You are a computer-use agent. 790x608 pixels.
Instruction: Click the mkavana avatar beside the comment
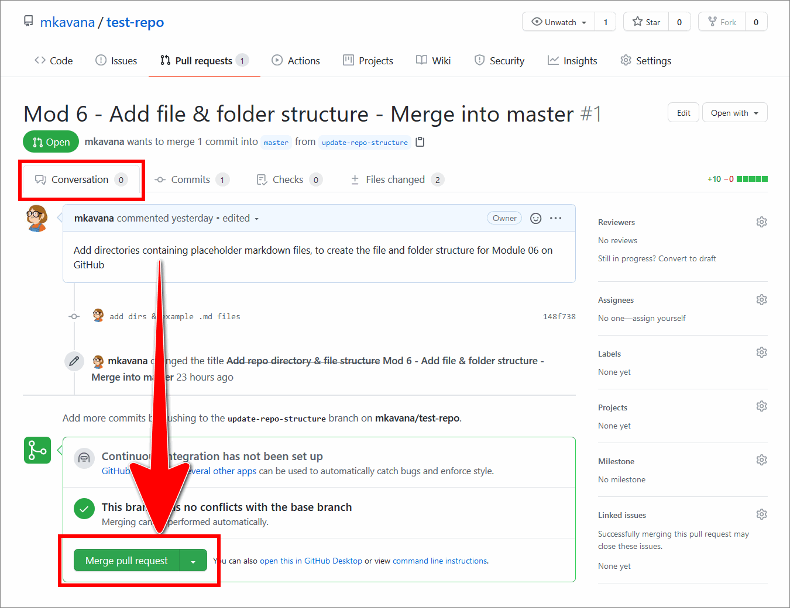(37, 219)
